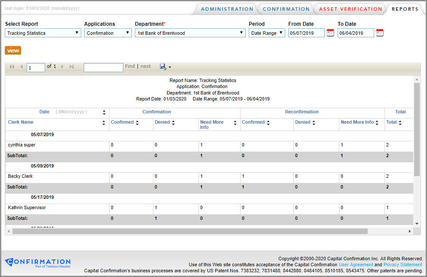This screenshot has width=427, height=277.
Task: Open the Applications dropdown
Action: coord(108,33)
